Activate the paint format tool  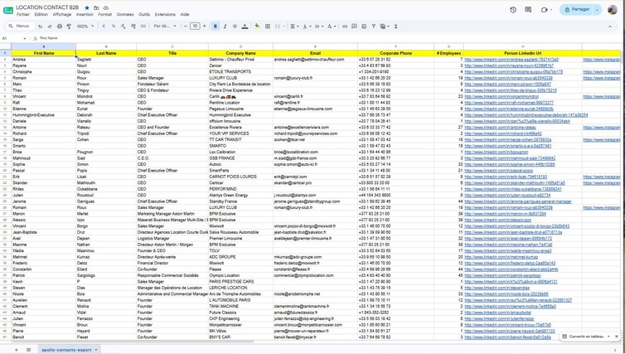click(69, 27)
